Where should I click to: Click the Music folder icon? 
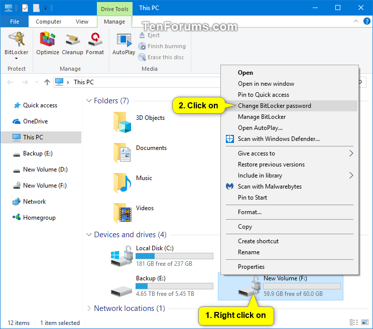click(x=122, y=183)
